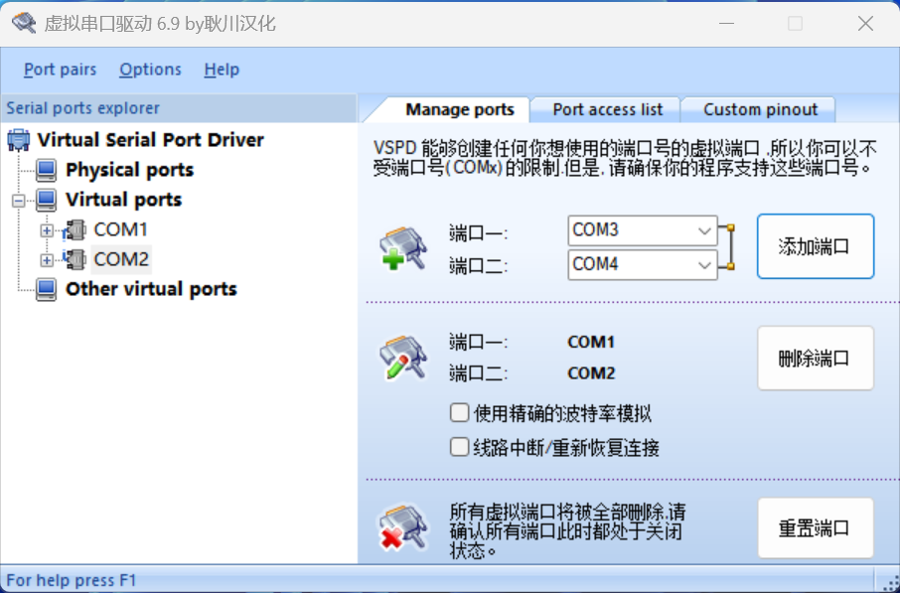This screenshot has width=900, height=593.
Task: Click the COM1 serial connector icon
Action: point(75,229)
